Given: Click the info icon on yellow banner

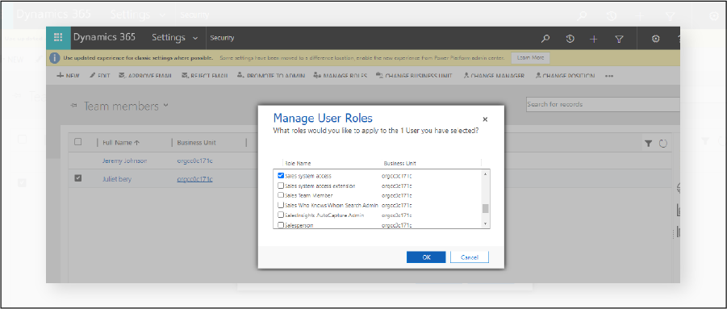Looking at the screenshot, I should (55, 58).
